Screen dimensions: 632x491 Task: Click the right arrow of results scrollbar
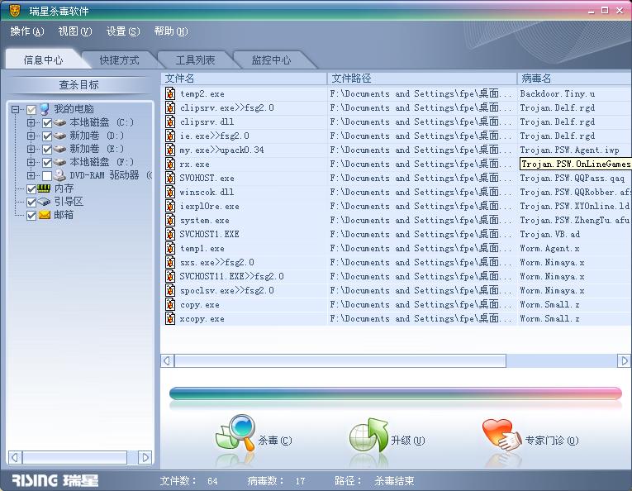click(x=624, y=360)
